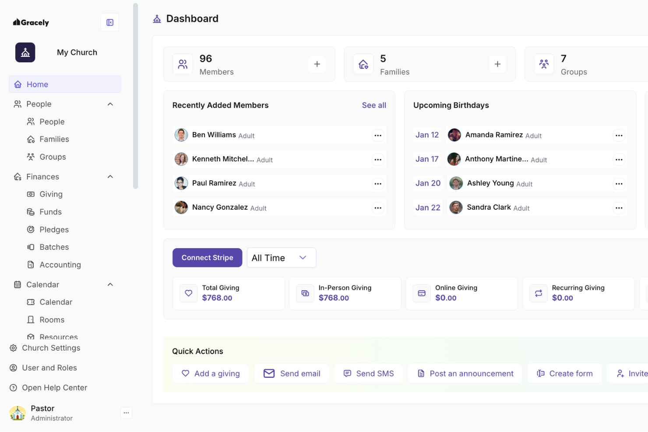Screen dimensions: 648x432
Task: Click the Gracely logo at the top left
Action: click(x=31, y=22)
